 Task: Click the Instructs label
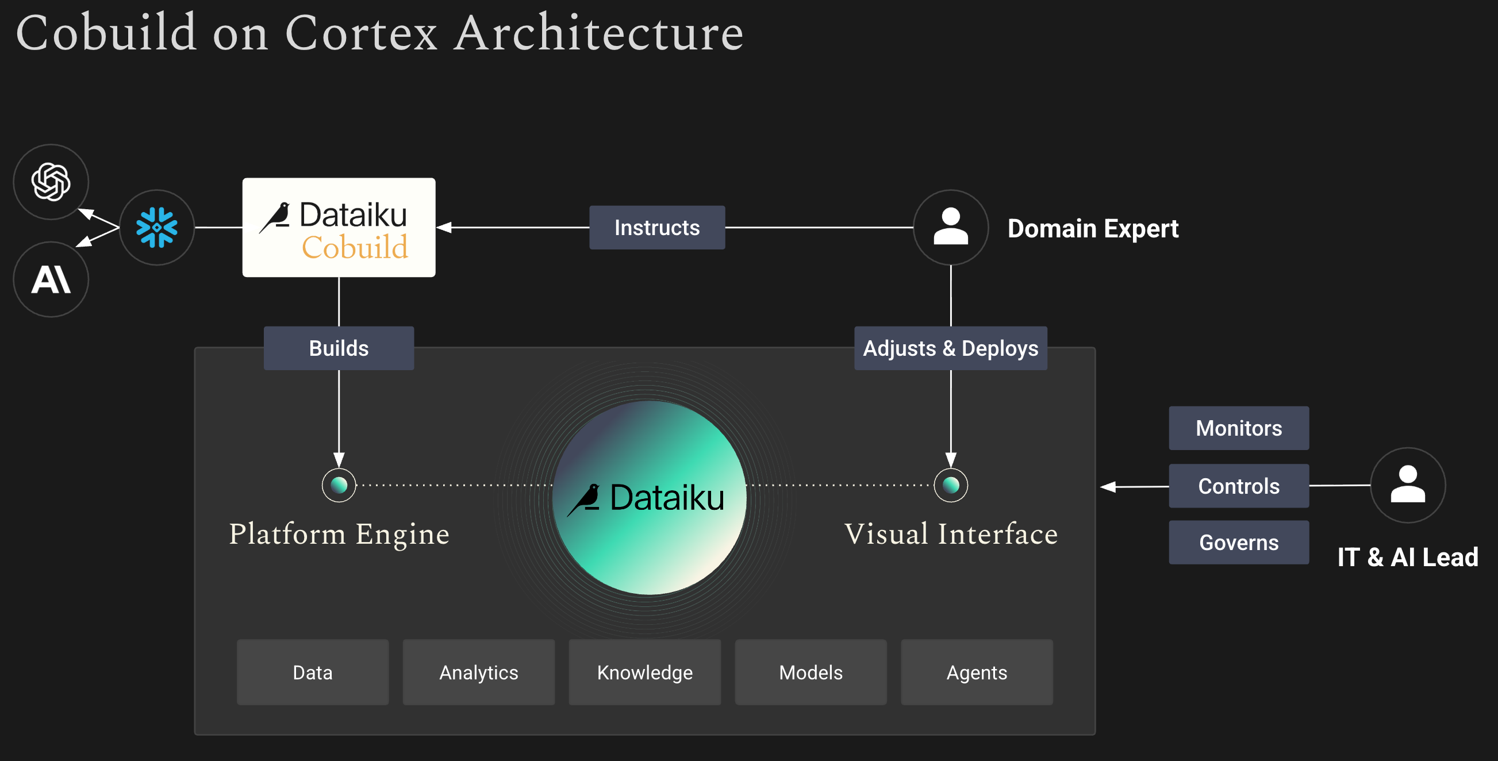657,227
